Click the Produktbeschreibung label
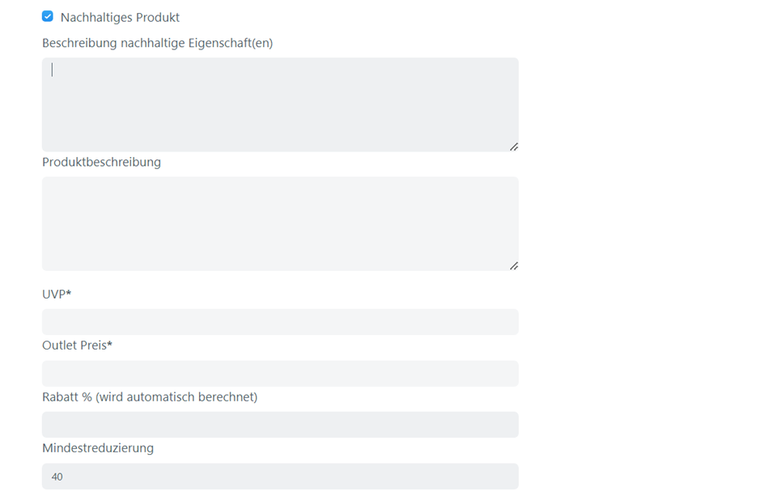765x496 pixels. [101, 162]
